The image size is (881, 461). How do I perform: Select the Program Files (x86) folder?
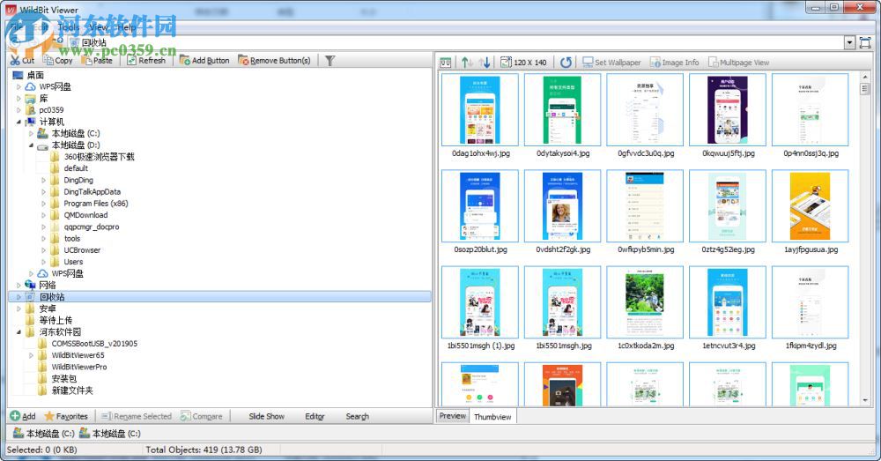[x=95, y=204]
